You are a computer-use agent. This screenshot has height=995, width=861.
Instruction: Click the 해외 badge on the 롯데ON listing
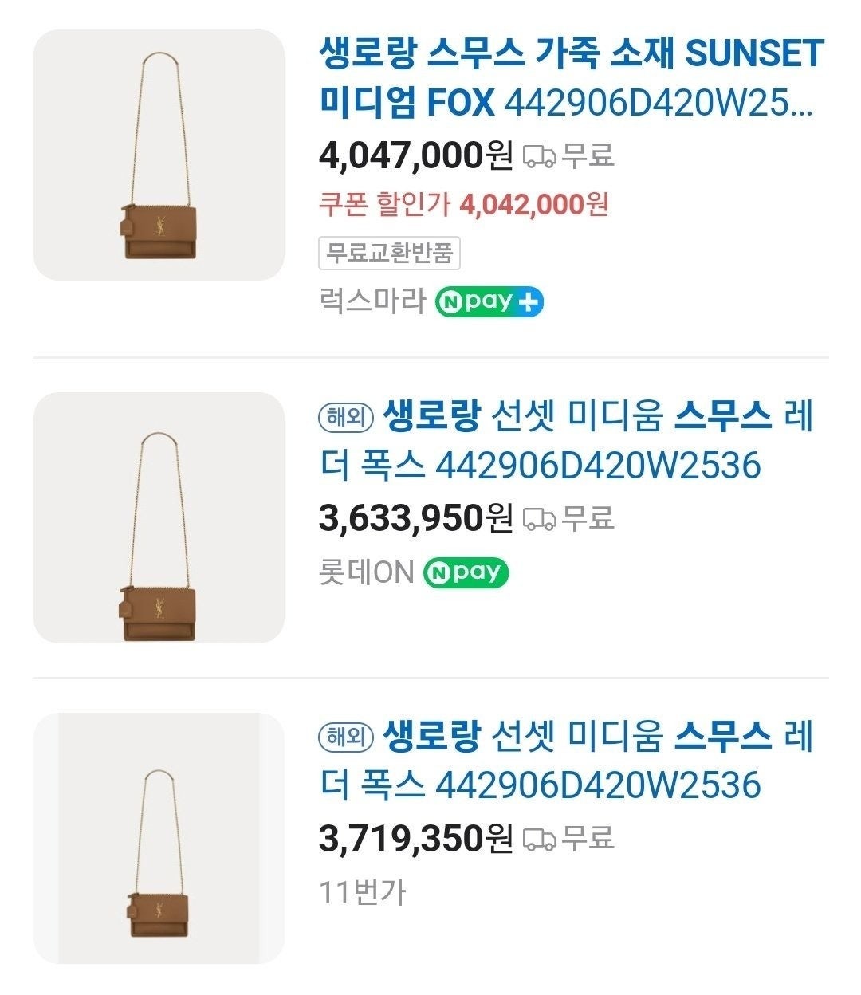[346, 417]
